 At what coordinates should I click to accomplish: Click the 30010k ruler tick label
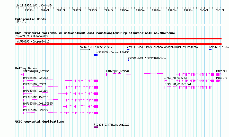tap(220, 10)
